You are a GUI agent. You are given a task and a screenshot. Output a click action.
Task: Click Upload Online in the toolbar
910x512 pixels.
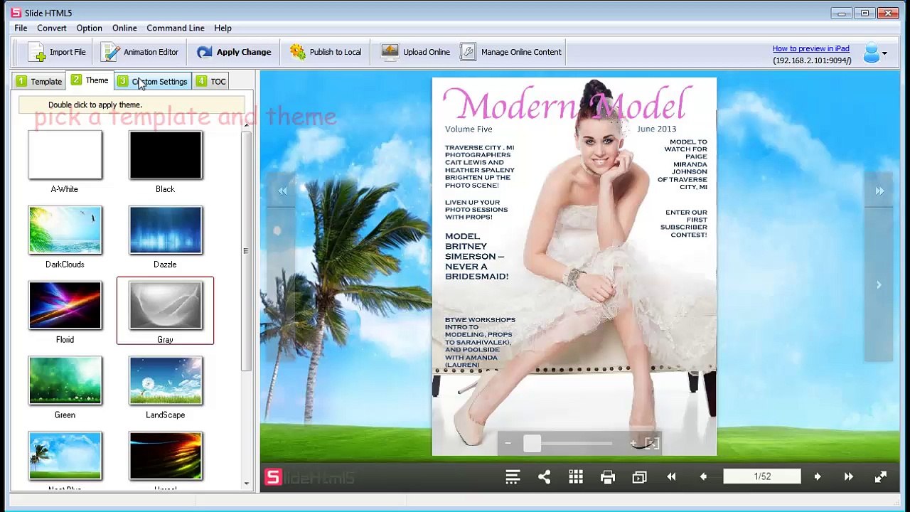416,52
